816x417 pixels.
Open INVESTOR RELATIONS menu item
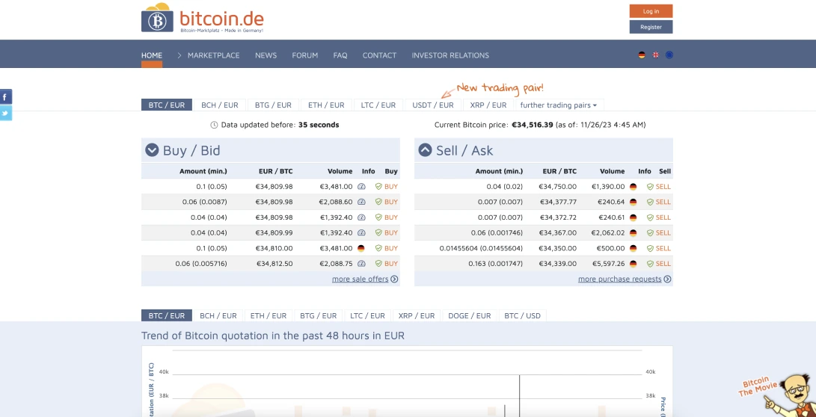(450, 55)
